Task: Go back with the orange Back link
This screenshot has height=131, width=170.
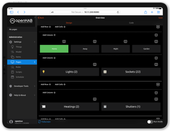Action: [x=41, y=18]
